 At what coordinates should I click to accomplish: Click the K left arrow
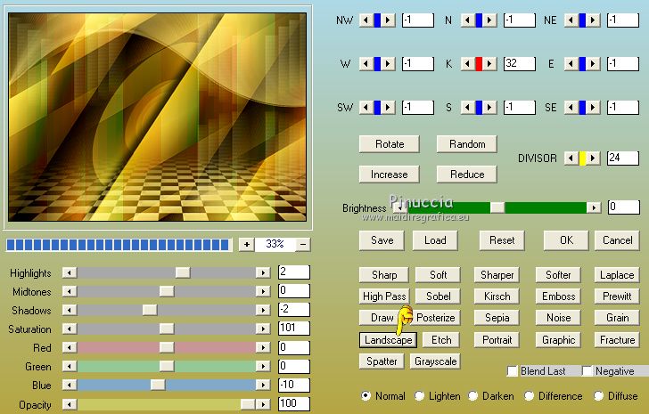467,63
